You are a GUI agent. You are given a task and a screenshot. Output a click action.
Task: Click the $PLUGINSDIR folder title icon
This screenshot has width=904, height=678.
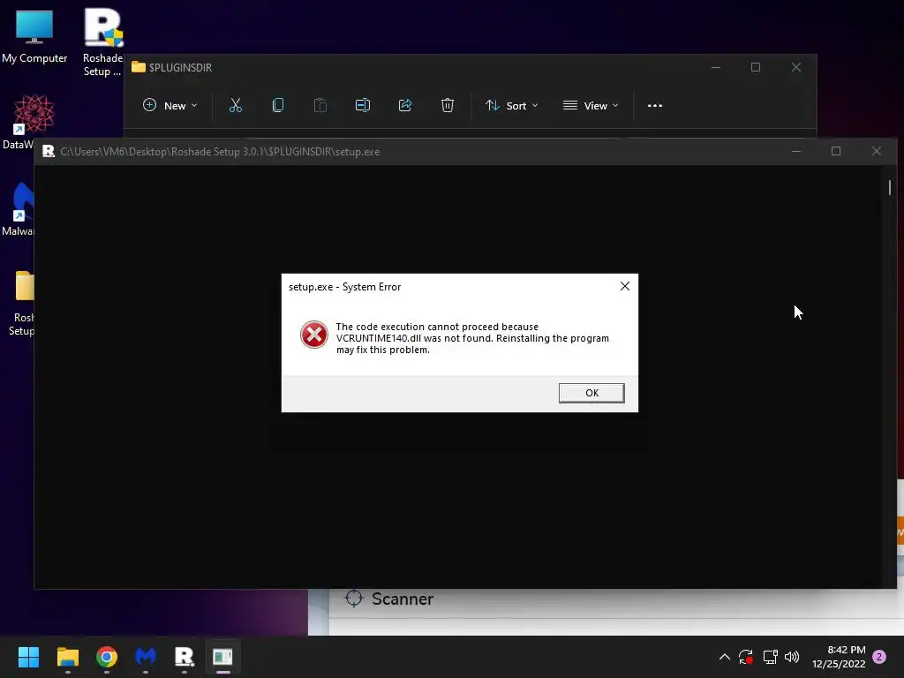click(139, 67)
